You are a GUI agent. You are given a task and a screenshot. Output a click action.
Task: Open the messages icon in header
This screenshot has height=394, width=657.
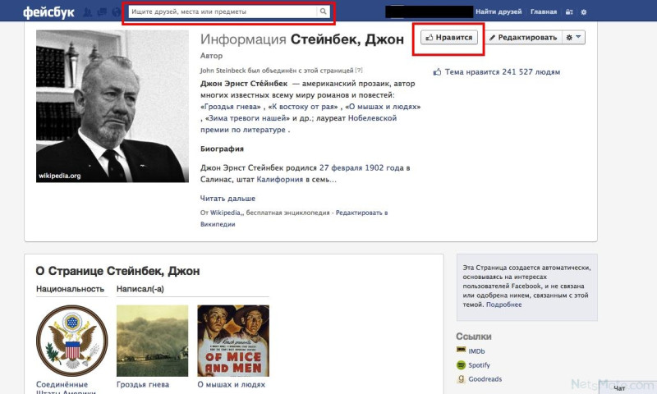point(102,12)
